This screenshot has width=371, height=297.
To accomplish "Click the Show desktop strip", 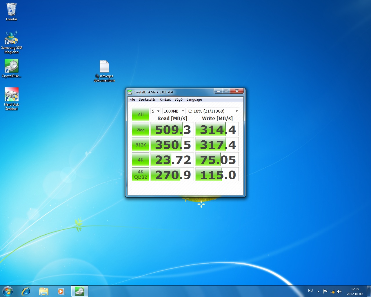I will coord(369,291).
